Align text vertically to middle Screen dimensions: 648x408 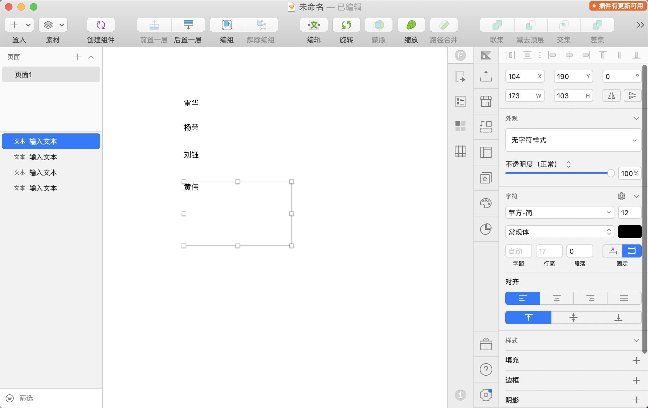tap(574, 318)
